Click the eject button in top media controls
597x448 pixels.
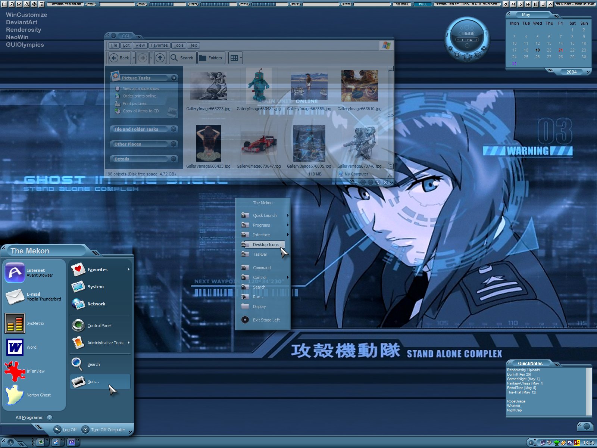click(550, 4)
